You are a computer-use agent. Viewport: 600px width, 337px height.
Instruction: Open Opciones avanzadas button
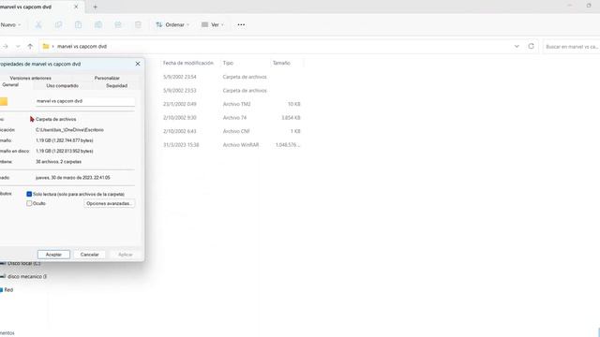(x=109, y=203)
